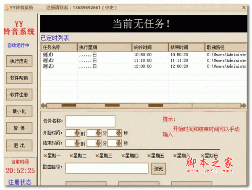Click the 注册状态 label
The width and height of the screenshot is (252, 190).
tap(20, 182)
